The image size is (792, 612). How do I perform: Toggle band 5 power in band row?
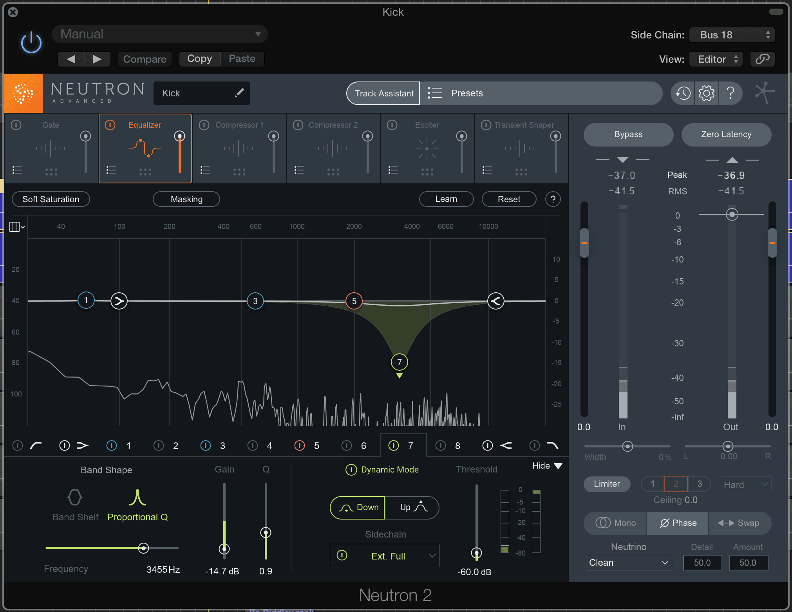coord(300,445)
